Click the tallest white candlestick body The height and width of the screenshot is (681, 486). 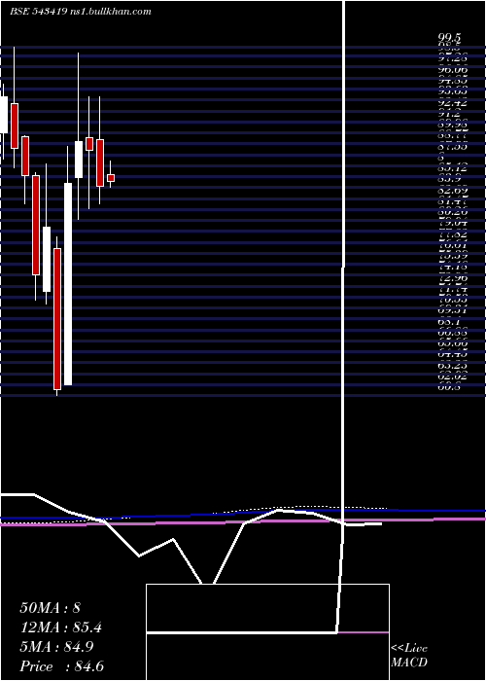(68, 284)
